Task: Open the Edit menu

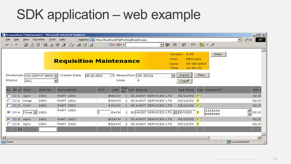Action: pos(16,39)
